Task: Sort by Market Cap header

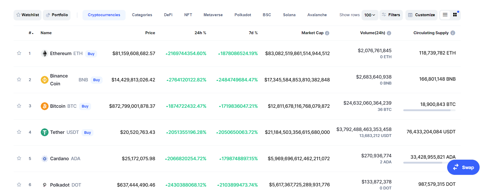Action: coord(312,33)
